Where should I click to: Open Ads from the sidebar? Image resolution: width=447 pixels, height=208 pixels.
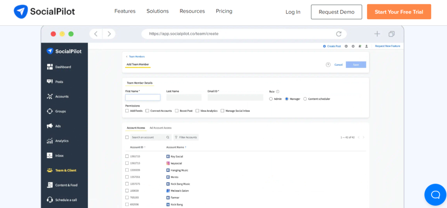click(54, 126)
